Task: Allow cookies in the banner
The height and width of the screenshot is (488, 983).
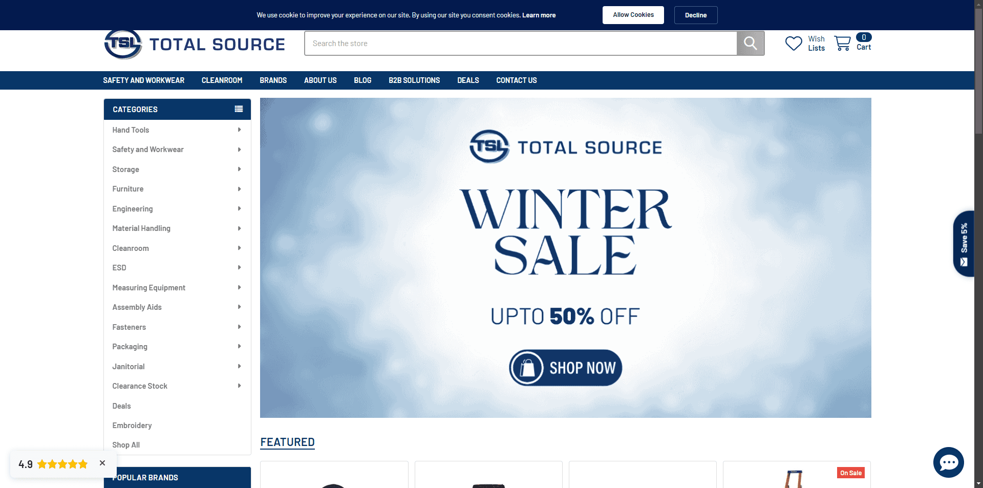Action: click(633, 15)
